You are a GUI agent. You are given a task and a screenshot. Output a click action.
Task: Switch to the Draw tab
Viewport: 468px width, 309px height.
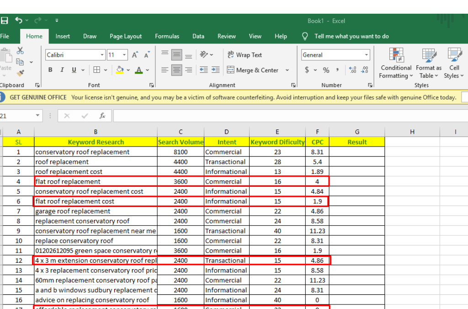click(90, 36)
